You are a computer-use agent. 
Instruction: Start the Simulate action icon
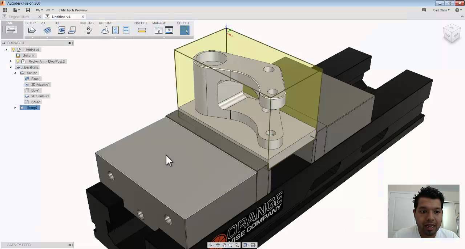click(105, 30)
